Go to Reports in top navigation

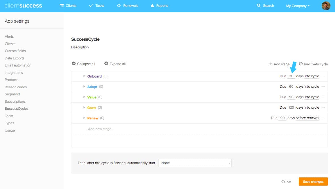tap(162, 6)
